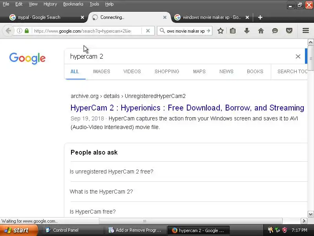Viewport: 314px width, 236px height.
Task: Click the horizontal scrollbar thumb
Action: pos(191,221)
